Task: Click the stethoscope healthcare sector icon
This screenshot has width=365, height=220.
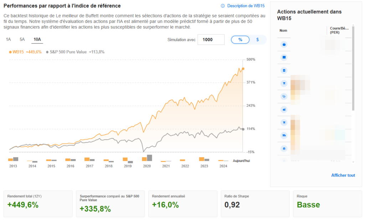Action: tap(284, 96)
